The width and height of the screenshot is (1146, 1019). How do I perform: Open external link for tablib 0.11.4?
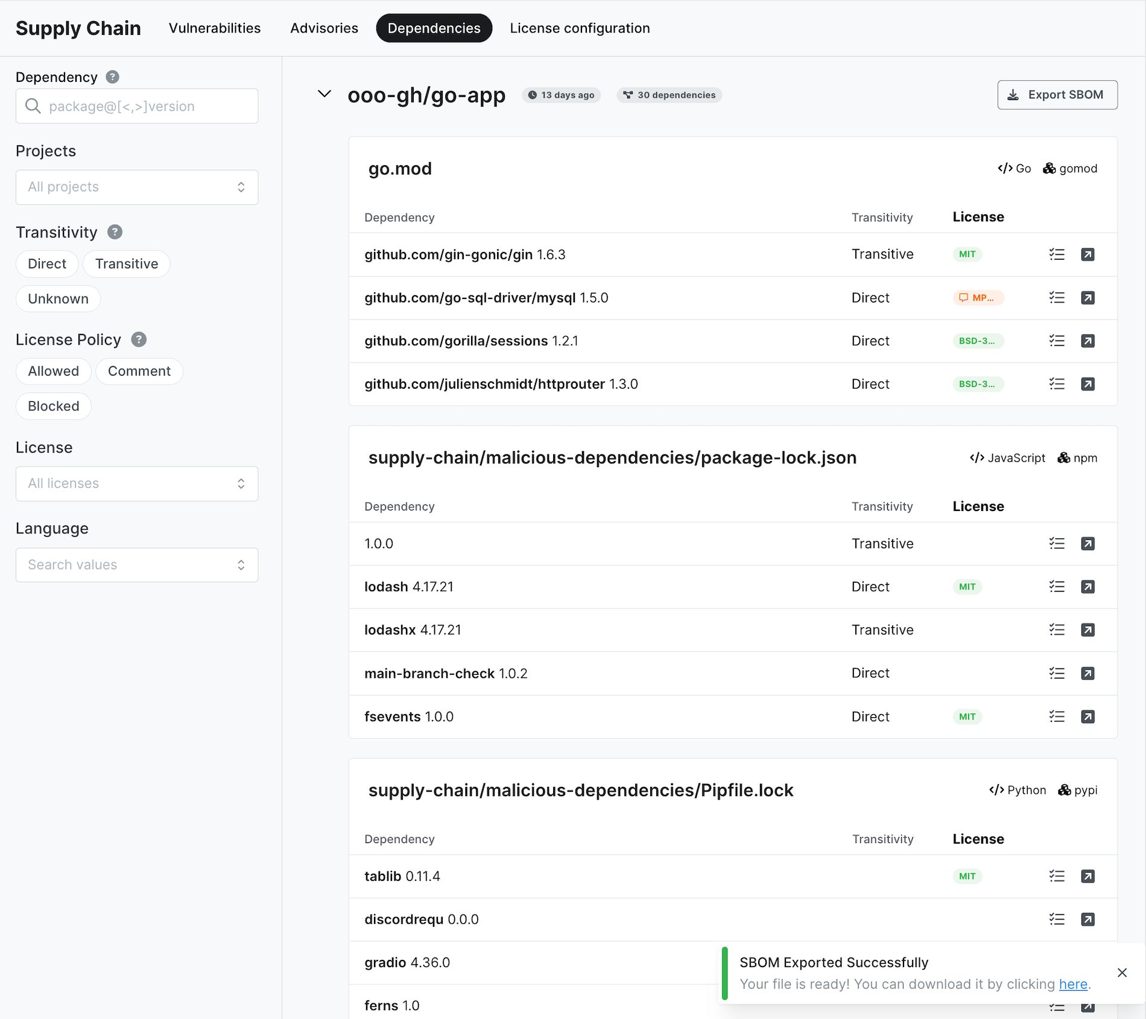tap(1087, 876)
